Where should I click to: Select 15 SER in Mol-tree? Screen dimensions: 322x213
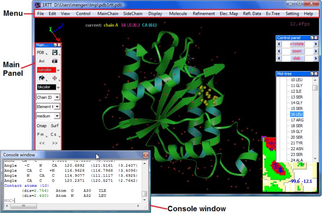point(297,109)
